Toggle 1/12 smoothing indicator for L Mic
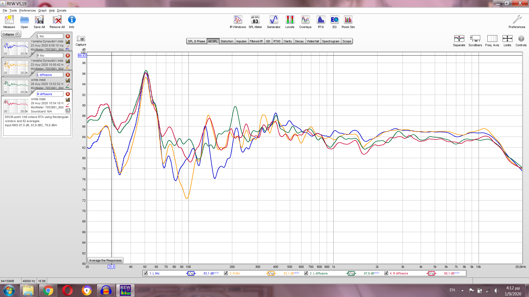The height and width of the screenshot is (297, 529). click(191, 273)
